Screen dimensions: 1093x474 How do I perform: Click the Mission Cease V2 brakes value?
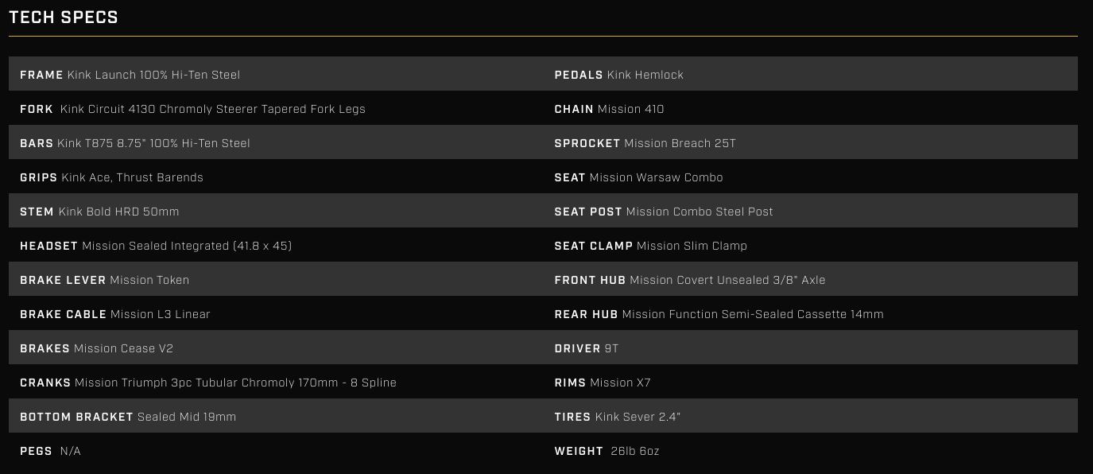click(123, 348)
